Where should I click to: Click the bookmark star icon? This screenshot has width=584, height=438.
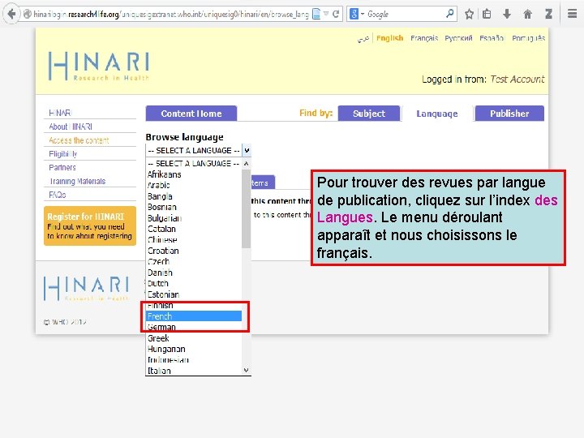pyautogui.click(x=470, y=14)
